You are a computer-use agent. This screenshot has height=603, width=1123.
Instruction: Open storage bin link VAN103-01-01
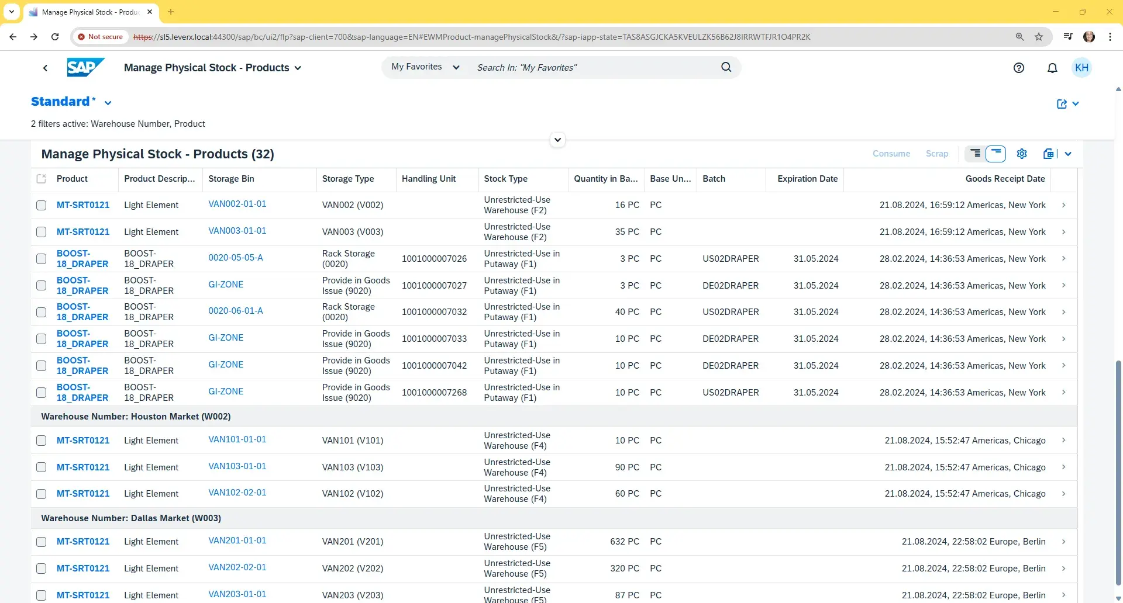pyautogui.click(x=237, y=466)
